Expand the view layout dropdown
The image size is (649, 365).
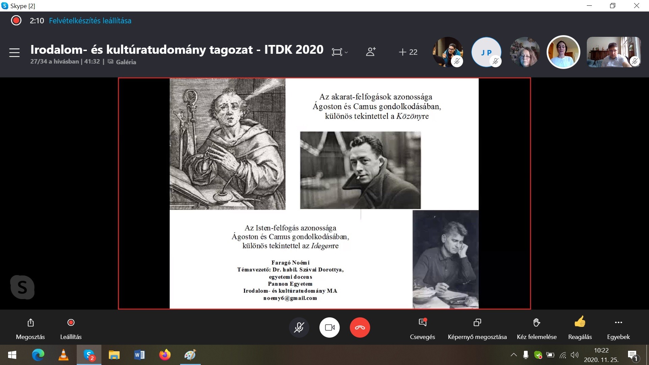point(340,52)
